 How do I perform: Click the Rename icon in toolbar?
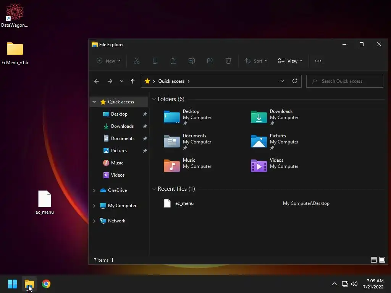pos(192,61)
